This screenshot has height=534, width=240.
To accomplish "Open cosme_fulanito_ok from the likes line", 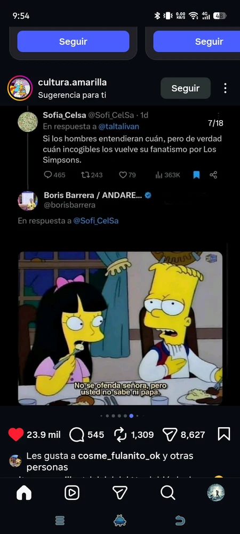I will click(119, 456).
